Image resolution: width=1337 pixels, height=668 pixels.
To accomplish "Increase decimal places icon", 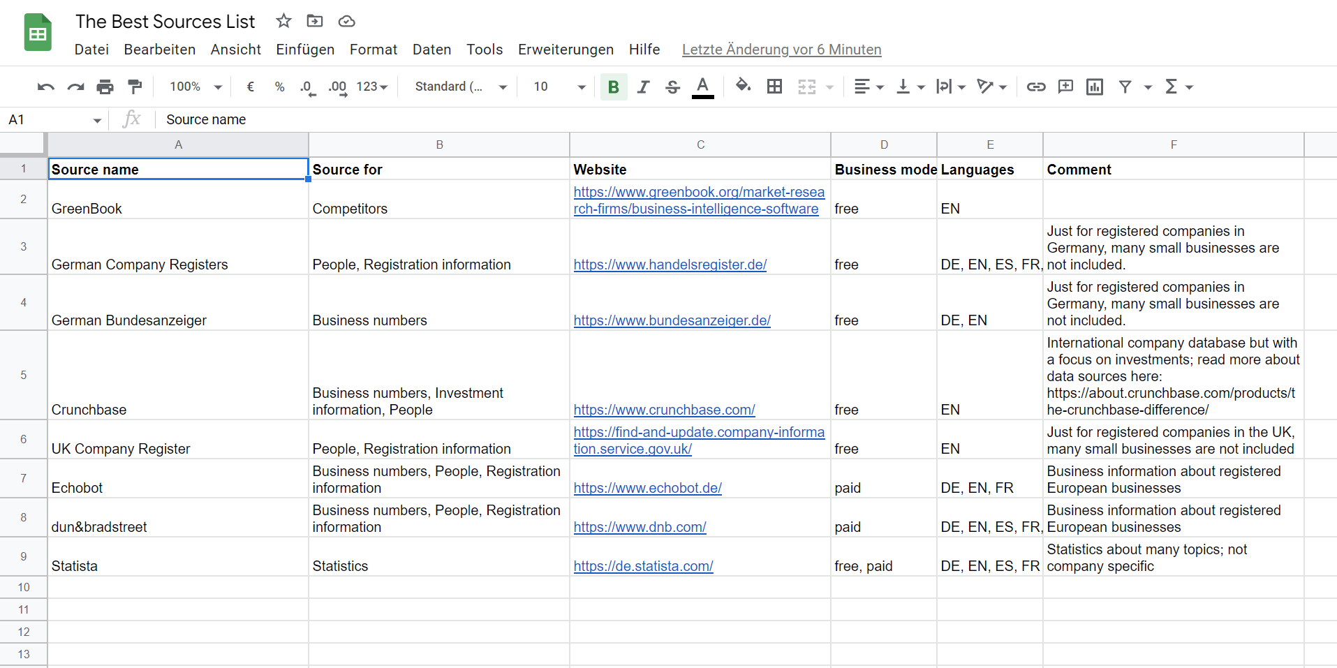I will (x=338, y=87).
